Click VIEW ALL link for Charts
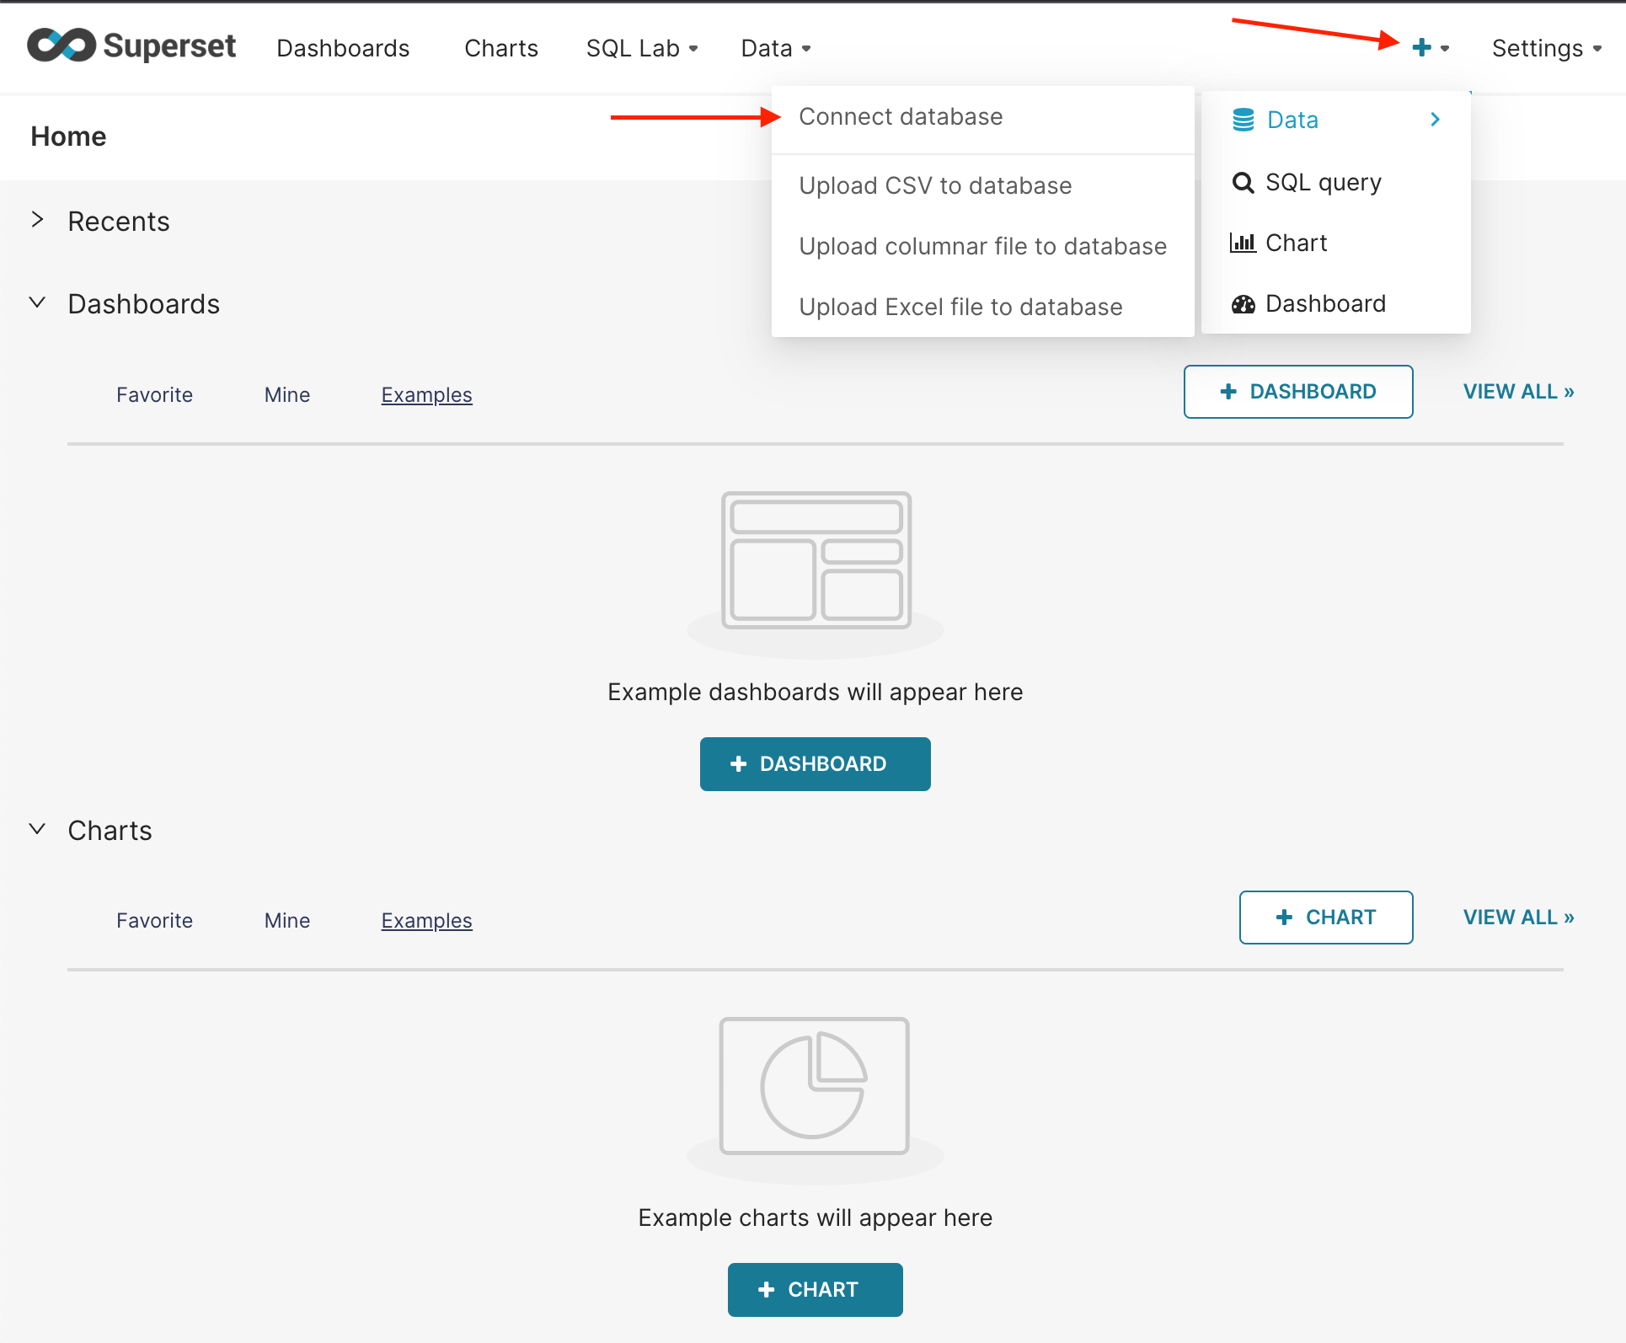This screenshot has height=1343, width=1626. pyautogui.click(x=1518, y=917)
